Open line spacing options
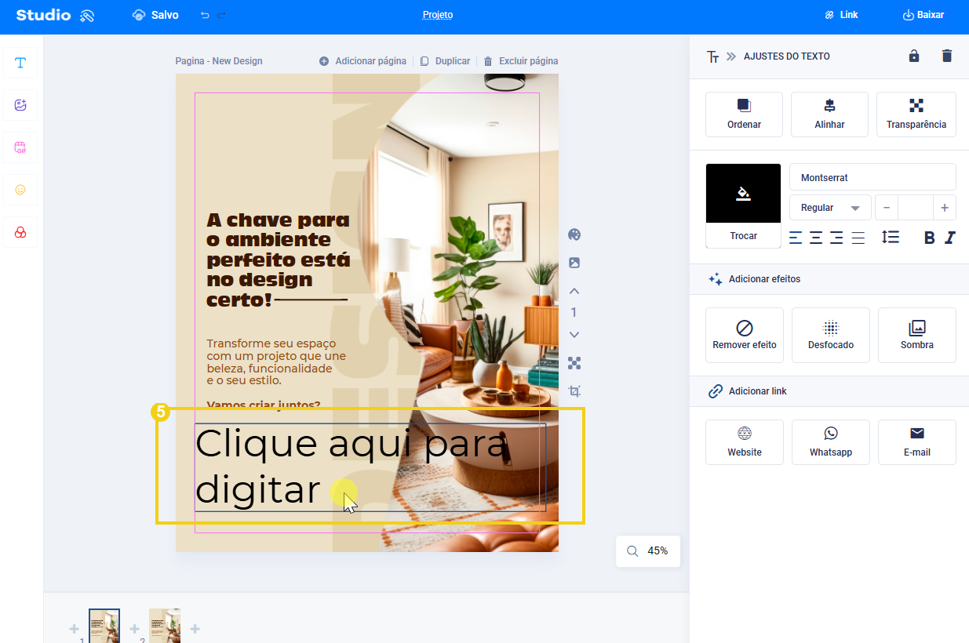The height and width of the screenshot is (643, 969). point(891,237)
